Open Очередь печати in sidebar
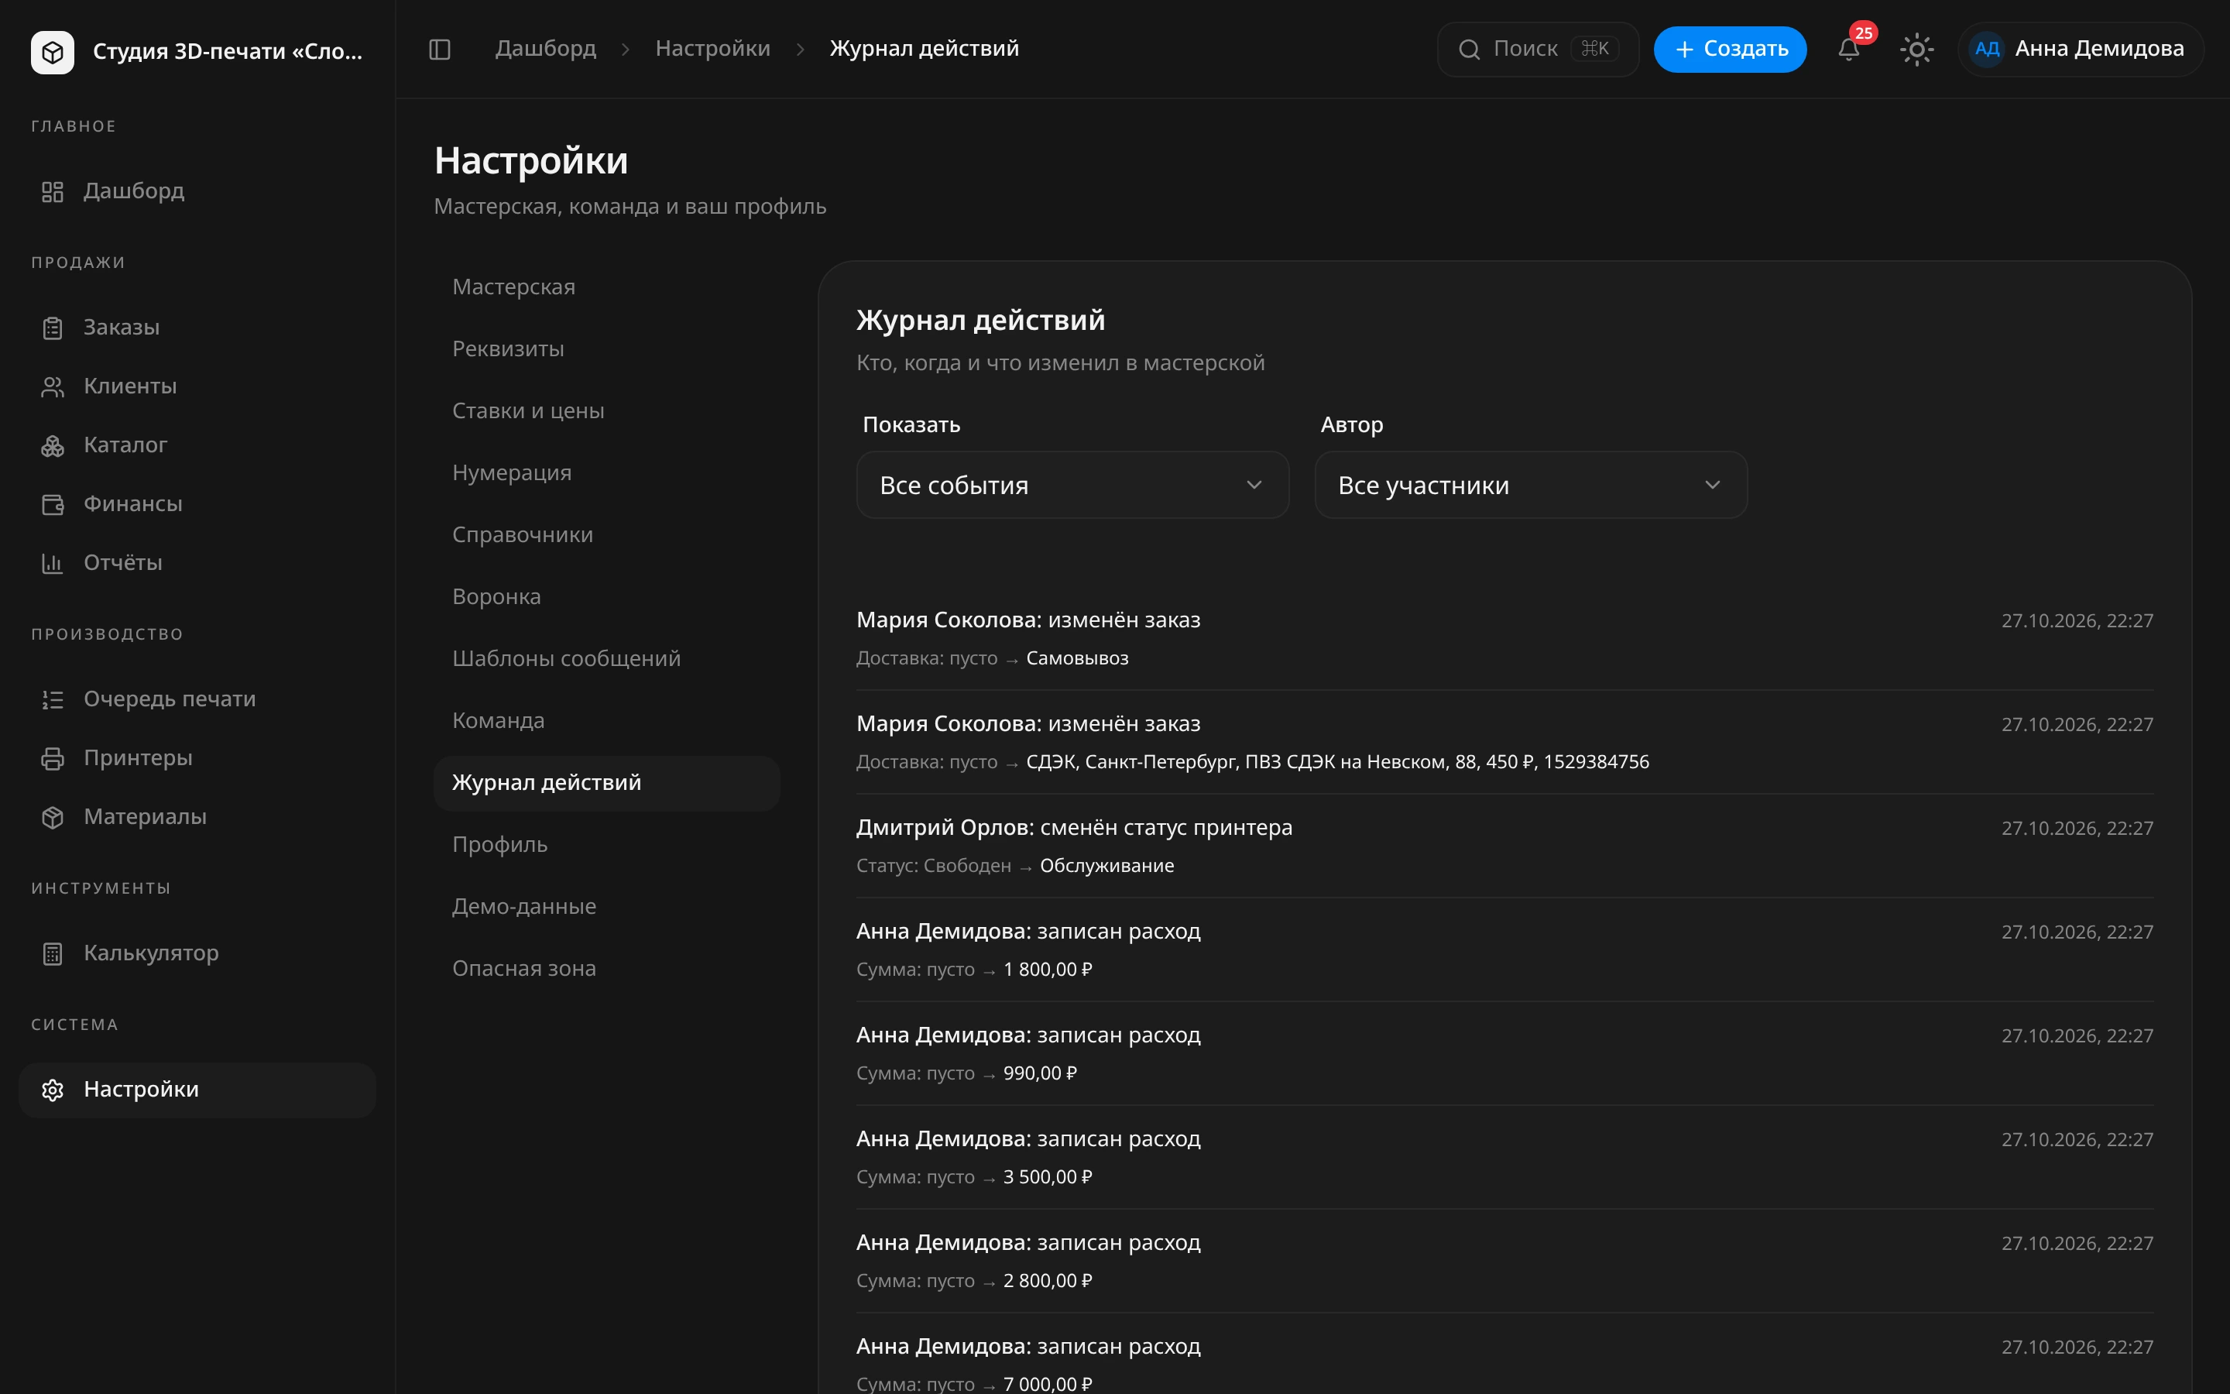 [197, 699]
